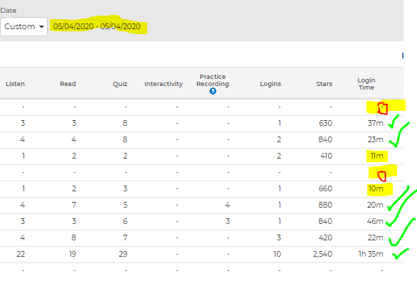Image resolution: width=417 pixels, height=283 pixels.
Task: Open the Custom date dropdown
Action: click(x=24, y=26)
